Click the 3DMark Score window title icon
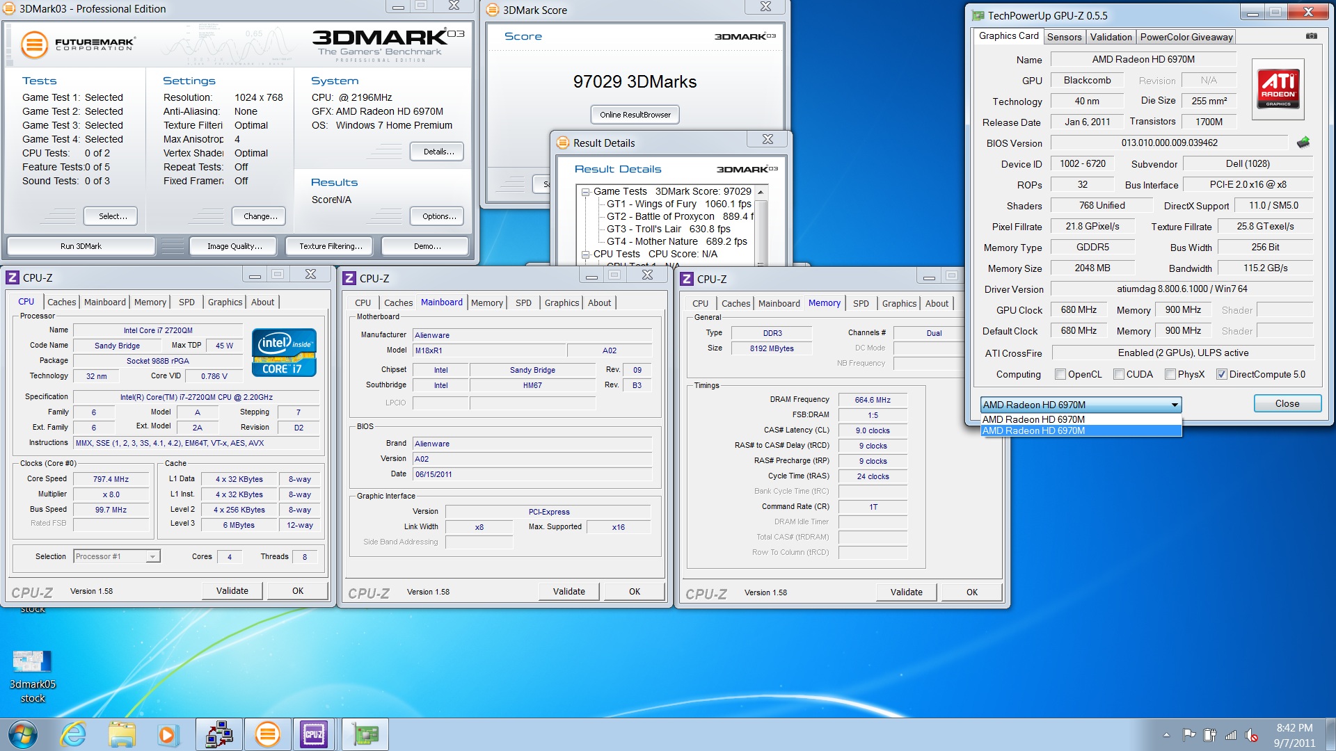The height and width of the screenshot is (751, 1336). (x=493, y=10)
